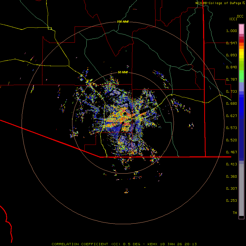Viewport: 246px width, 246px height.
Task: Click the 0.840 legend value
Action: (232, 67)
